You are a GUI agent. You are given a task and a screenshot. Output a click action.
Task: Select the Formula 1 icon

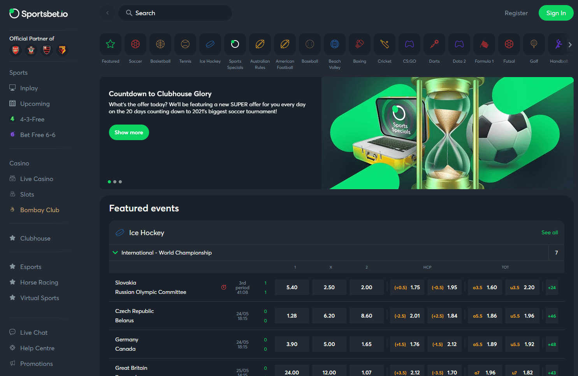[x=484, y=44]
